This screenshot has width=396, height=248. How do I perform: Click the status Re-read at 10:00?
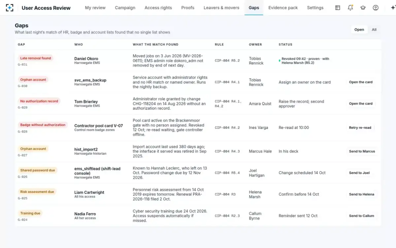pos(294,128)
